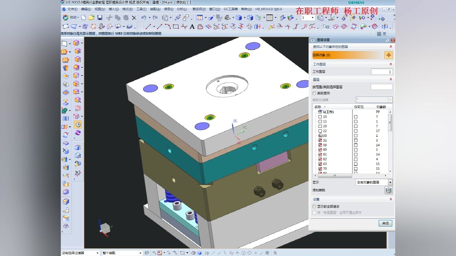Viewport: 456px width, 256px height.
Task: Click the Save disk icon
Action: coord(100,17)
